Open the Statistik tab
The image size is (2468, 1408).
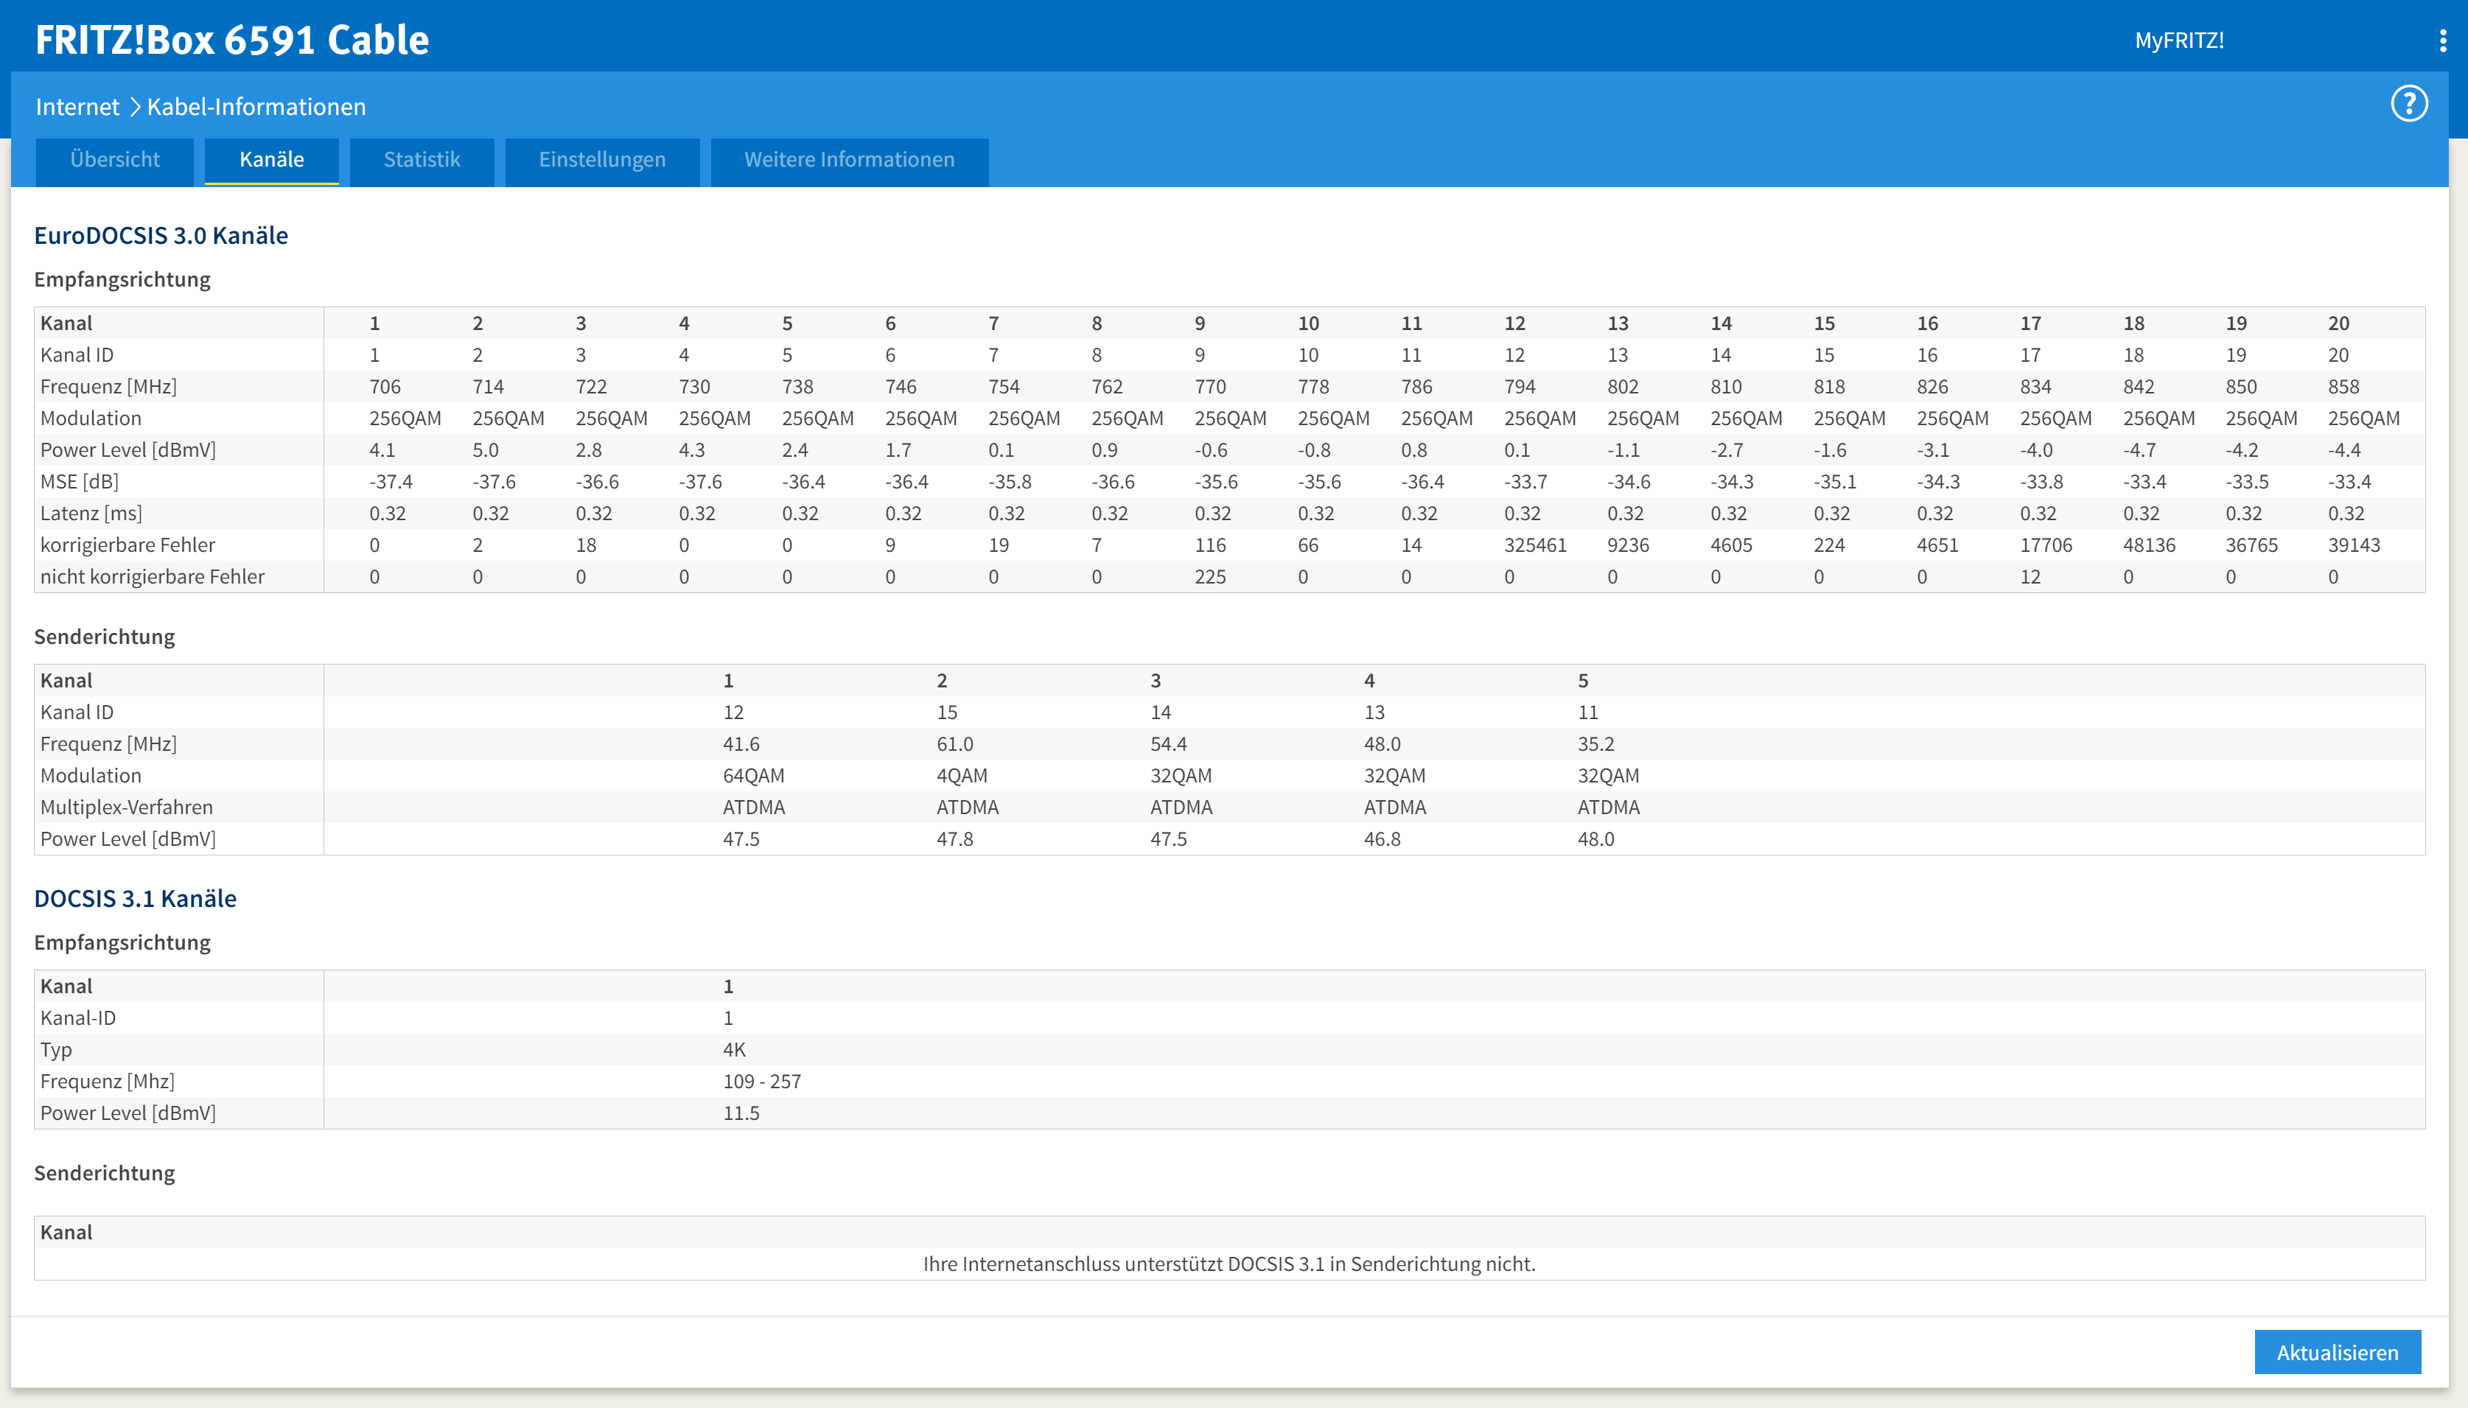click(422, 160)
